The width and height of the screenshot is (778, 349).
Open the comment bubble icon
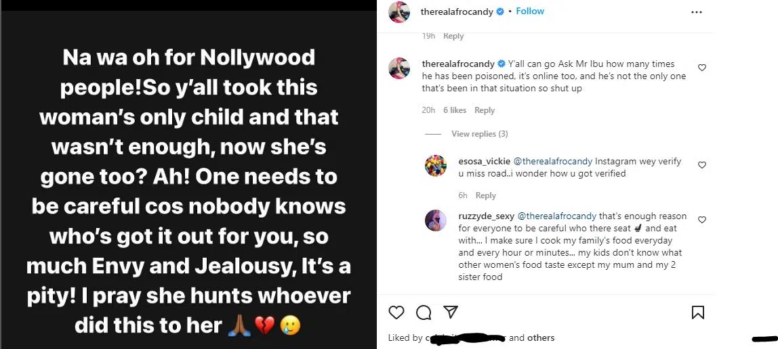point(424,312)
